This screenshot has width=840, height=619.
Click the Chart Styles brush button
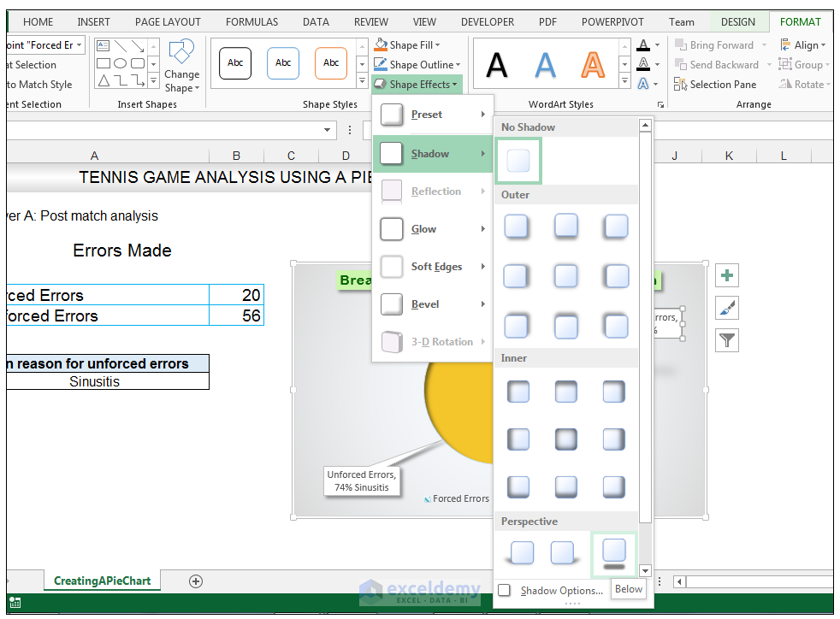pos(727,308)
